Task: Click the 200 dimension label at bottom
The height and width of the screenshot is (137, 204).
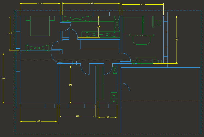Action: pos(107,117)
